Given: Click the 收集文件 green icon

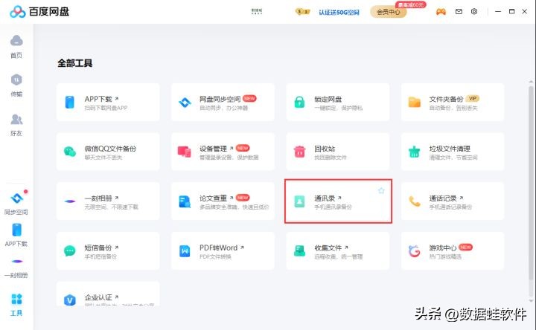Looking at the screenshot, I should pos(299,250).
